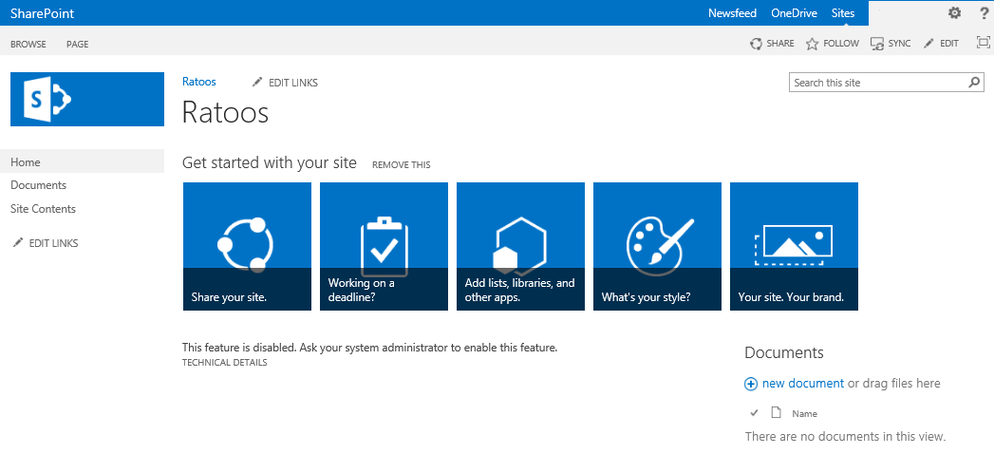Click the Share circular arrows icon
This screenshot has height=473, width=994.
(756, 44)
